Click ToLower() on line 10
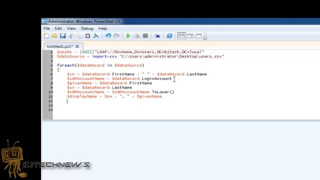This screenshot has height=180, width=320. click(x=163, y=92)
